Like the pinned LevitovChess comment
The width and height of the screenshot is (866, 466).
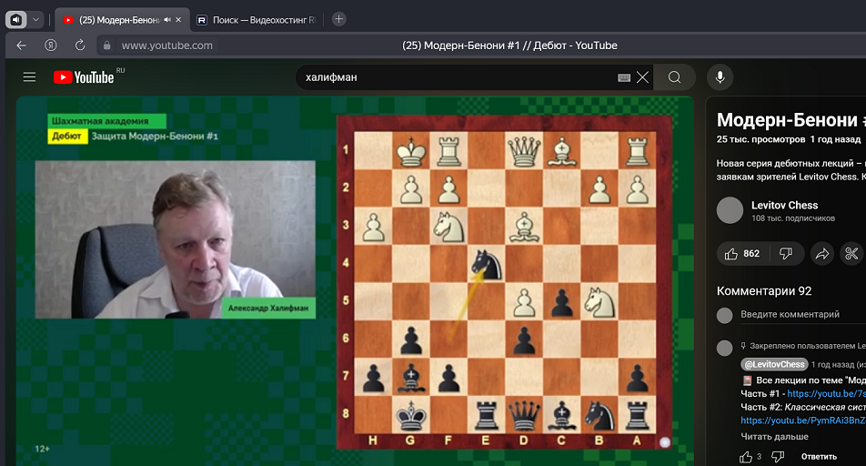(746, 456)
